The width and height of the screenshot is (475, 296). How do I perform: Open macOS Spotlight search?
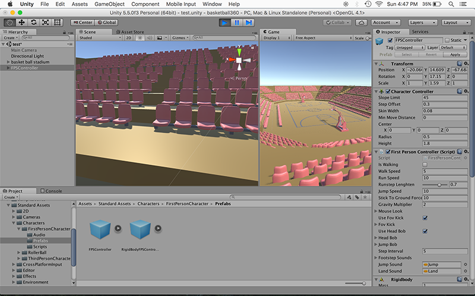pos(451,4)
